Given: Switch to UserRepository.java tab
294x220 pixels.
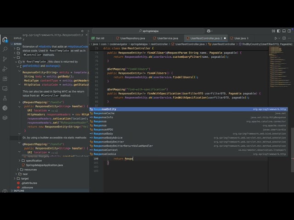Looking at the screenshot, I should point(132,38).
